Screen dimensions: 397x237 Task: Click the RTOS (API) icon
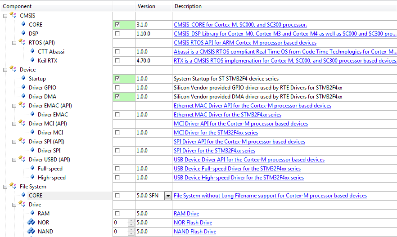22,43
